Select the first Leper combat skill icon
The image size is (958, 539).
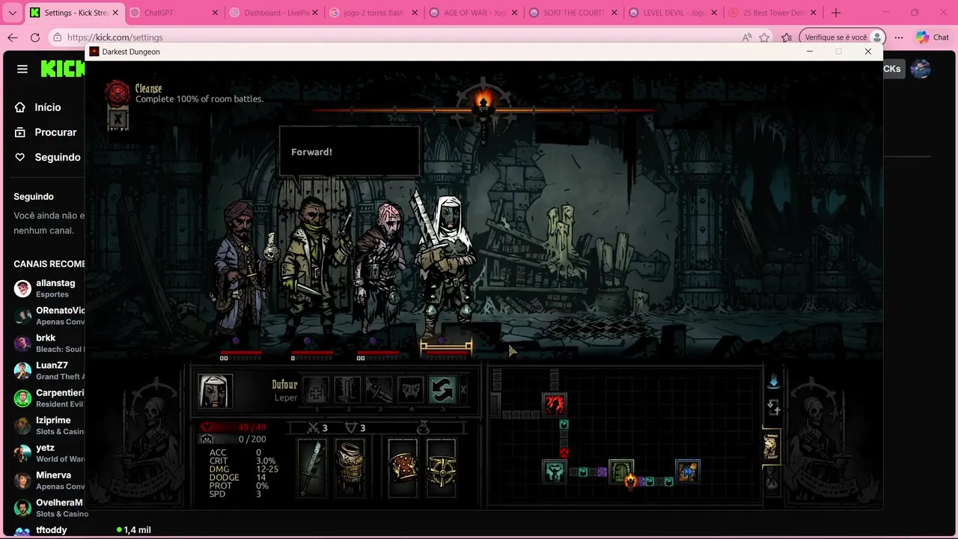tap(317, 391)
